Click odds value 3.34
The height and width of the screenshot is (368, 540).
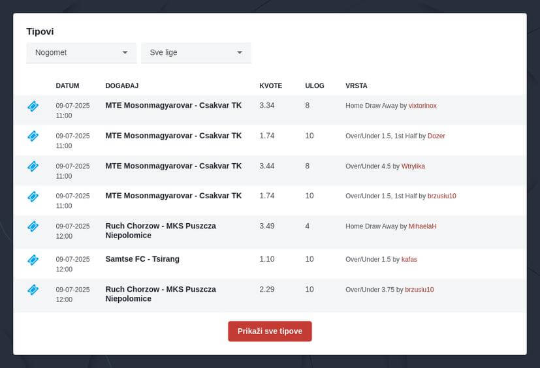[267, 105]
